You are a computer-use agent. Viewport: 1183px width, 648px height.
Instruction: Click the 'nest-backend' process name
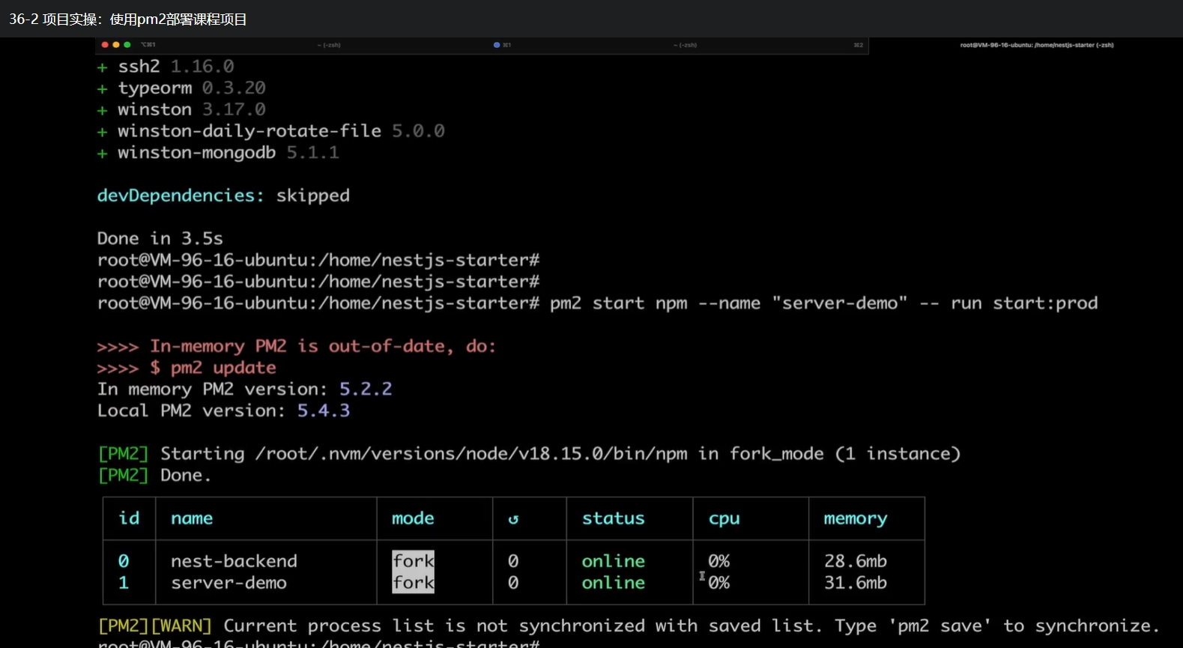pyautogui.click(x=234, y=561)
